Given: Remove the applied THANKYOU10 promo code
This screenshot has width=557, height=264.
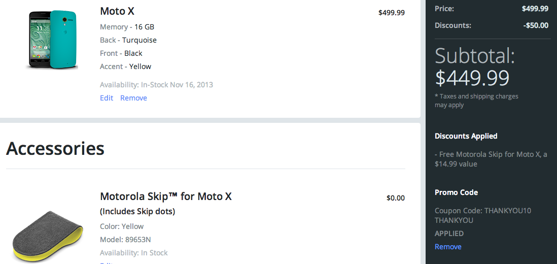Looking at the screenshot, I should [x=448, y=247].
